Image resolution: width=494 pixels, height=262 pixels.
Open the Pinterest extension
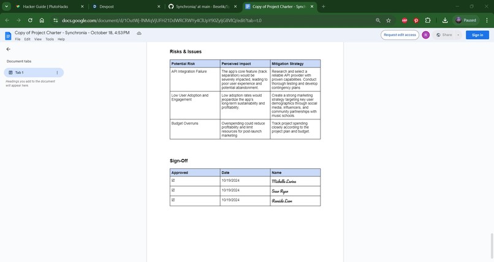(416, 20)
